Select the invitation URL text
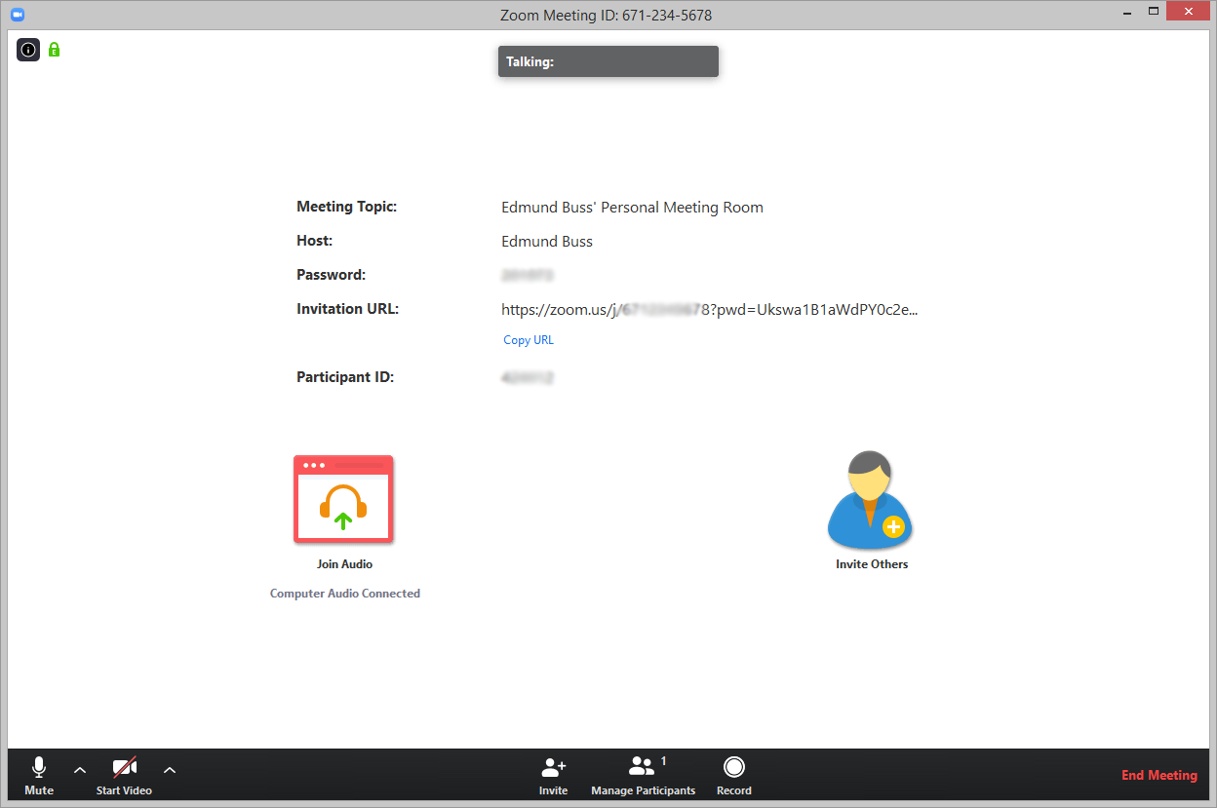 [x=710, y=310]
